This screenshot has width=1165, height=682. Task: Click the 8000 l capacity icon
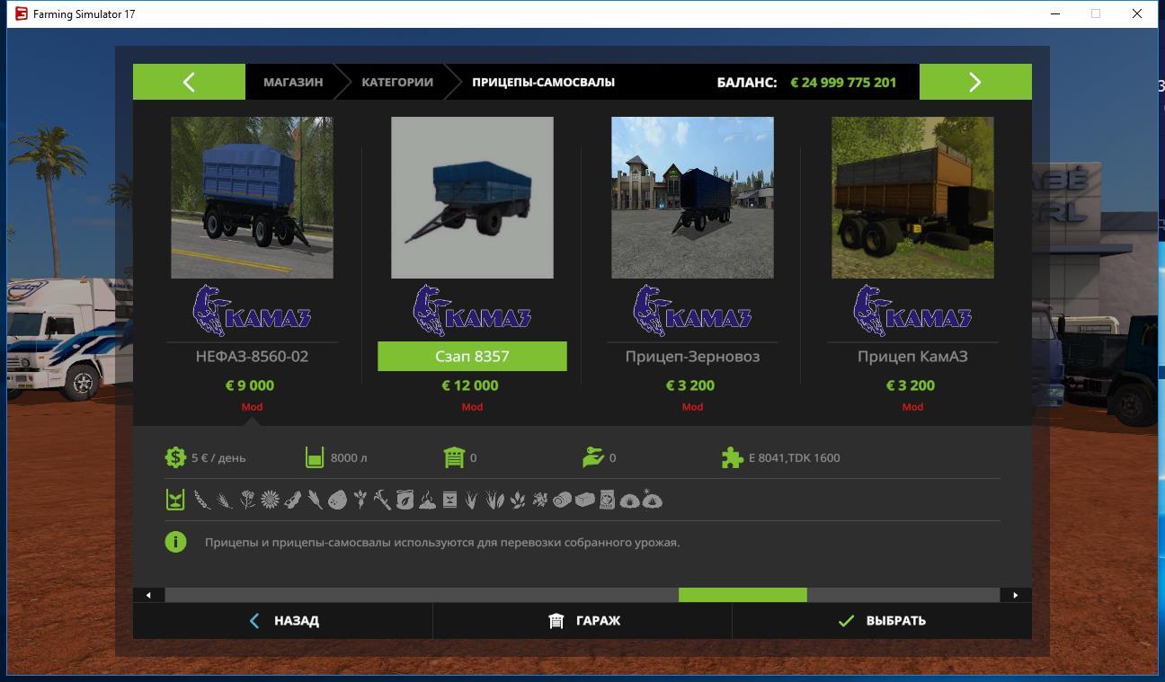coord(314,457)
